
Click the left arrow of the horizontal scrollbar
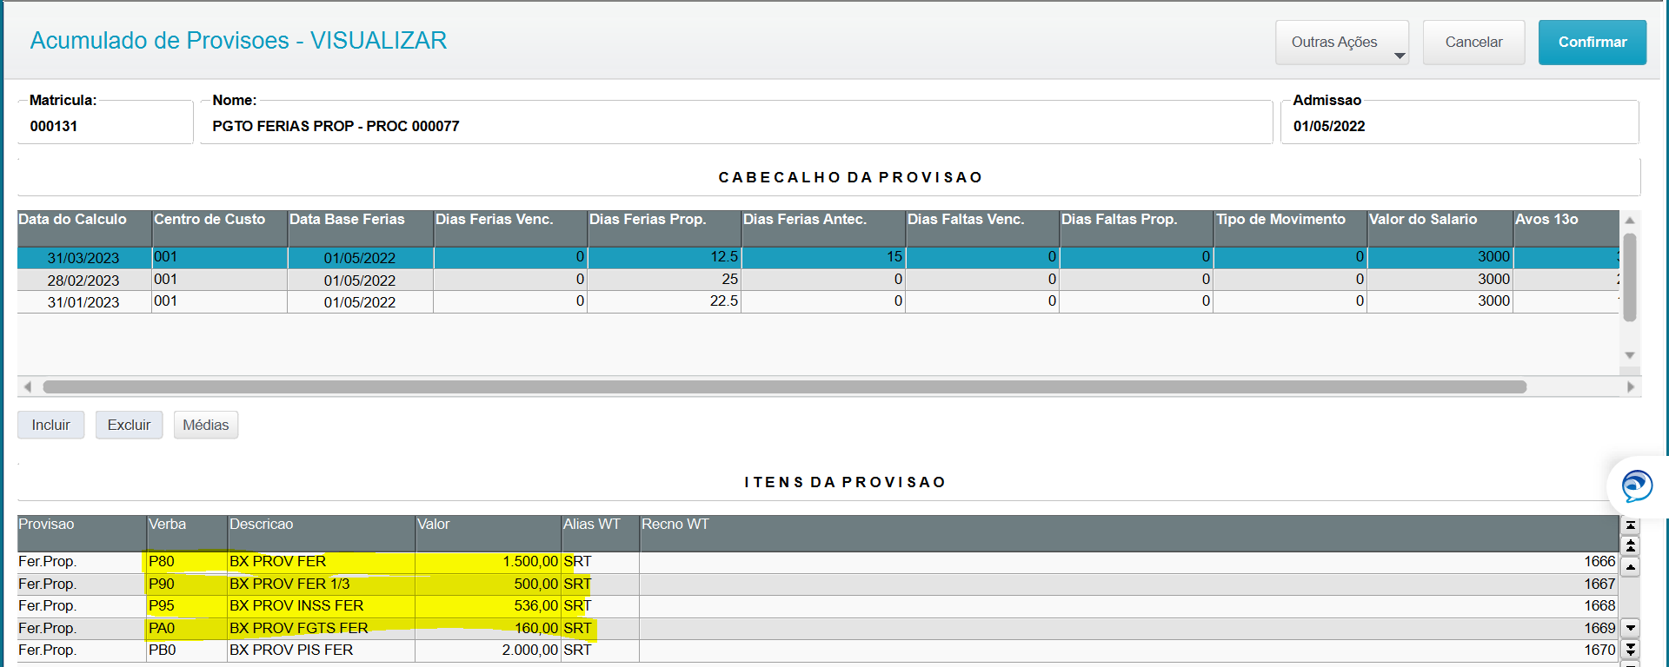click(28, 386)
